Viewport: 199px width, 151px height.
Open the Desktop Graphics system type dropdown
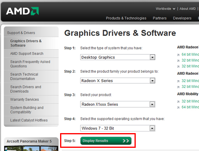[x=118, y=57]
